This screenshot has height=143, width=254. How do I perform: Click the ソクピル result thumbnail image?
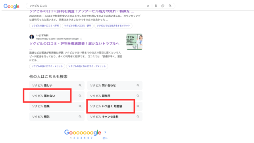135,42
